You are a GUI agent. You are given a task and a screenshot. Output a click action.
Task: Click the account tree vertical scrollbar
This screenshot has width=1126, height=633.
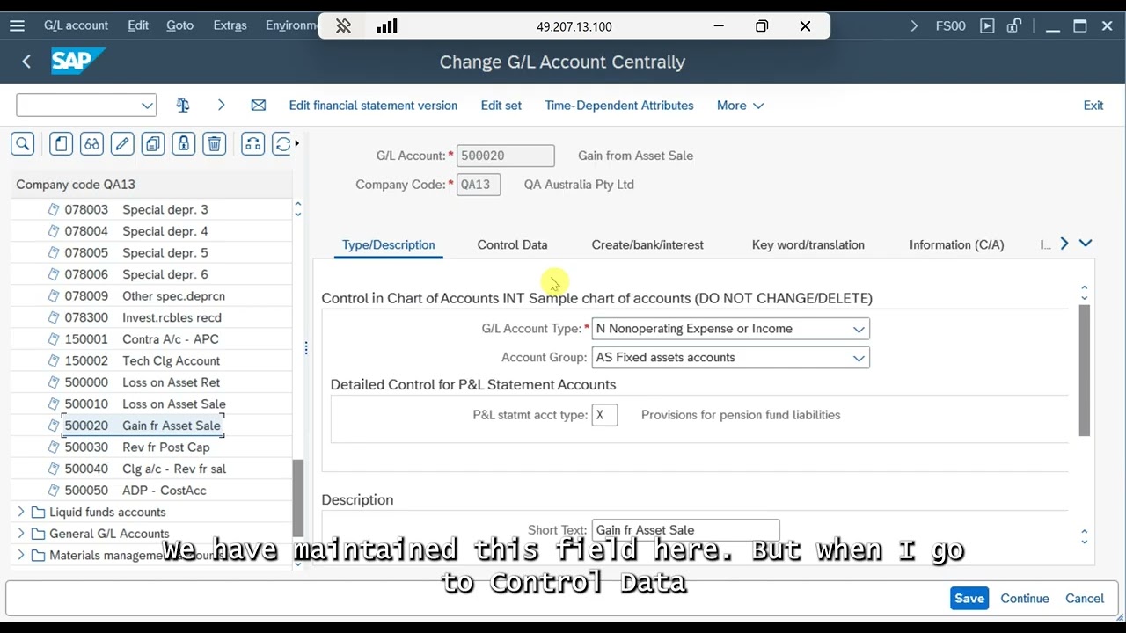tap(298, 498)
